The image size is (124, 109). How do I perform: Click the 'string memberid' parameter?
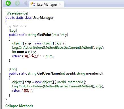pyautogui.click(x=89, y=73)
